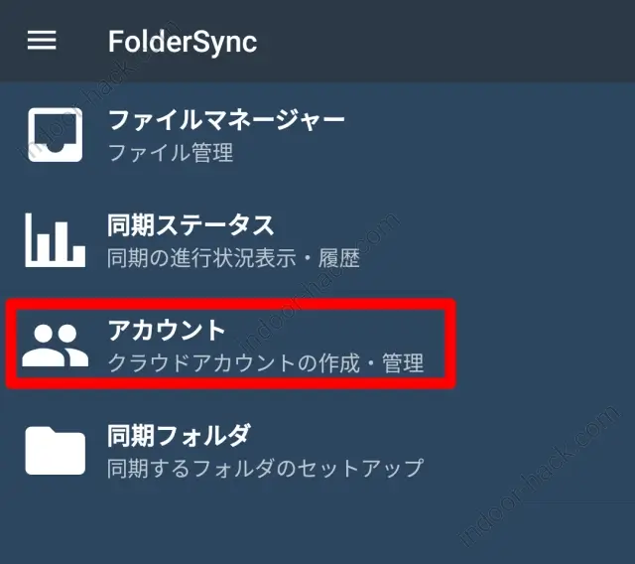Click the FolderSync app title
635x564 pixels.
pos(183,42)
